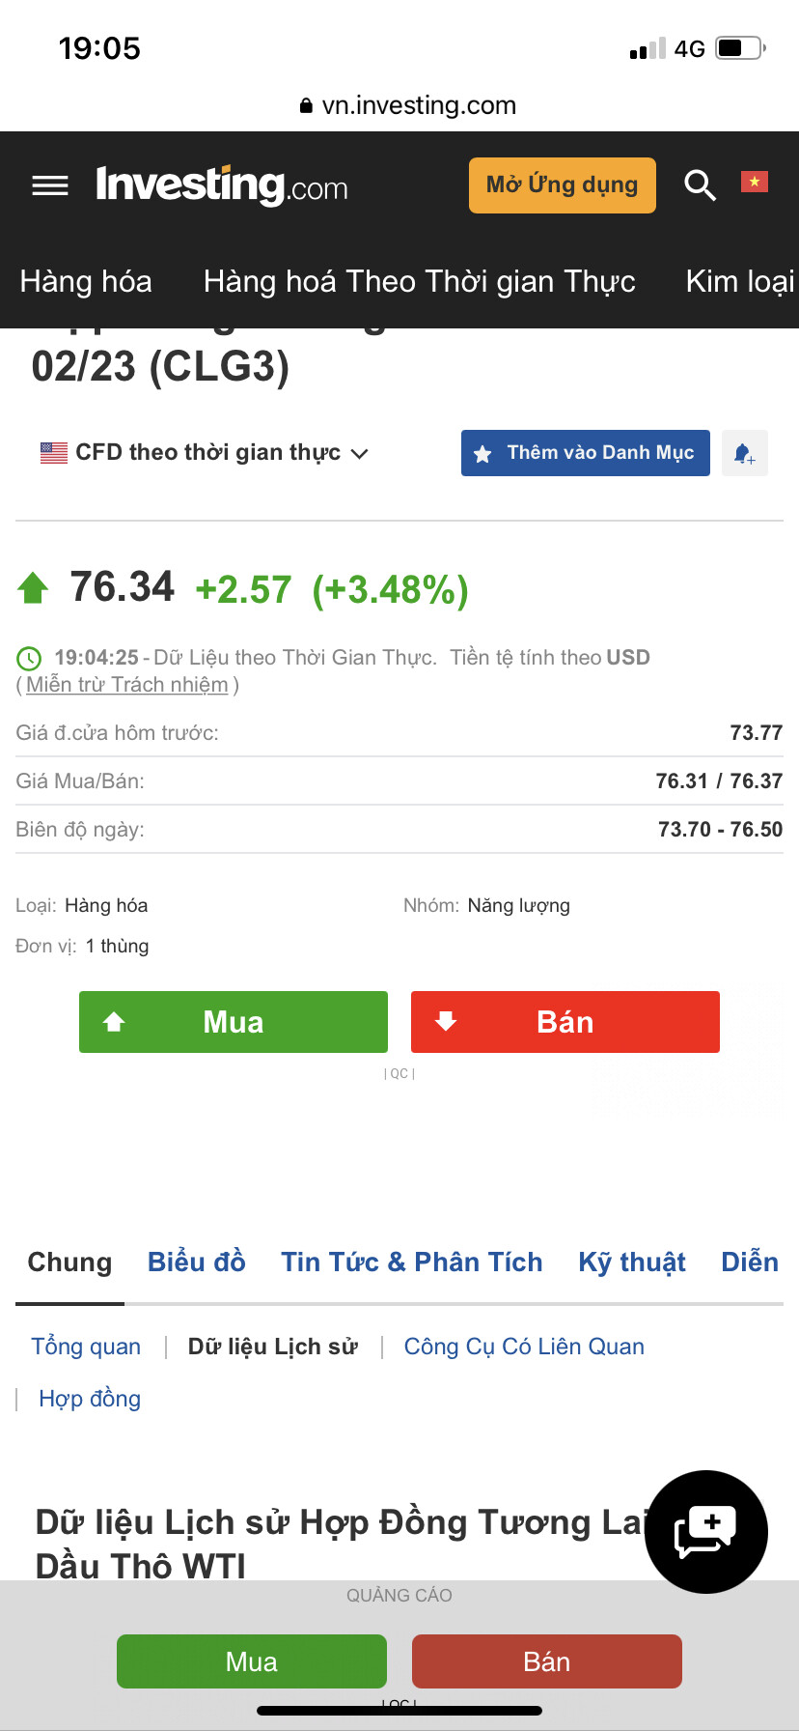Tap the bell alert icon
Screen dimensions: 799x1731
click(744, 453)
